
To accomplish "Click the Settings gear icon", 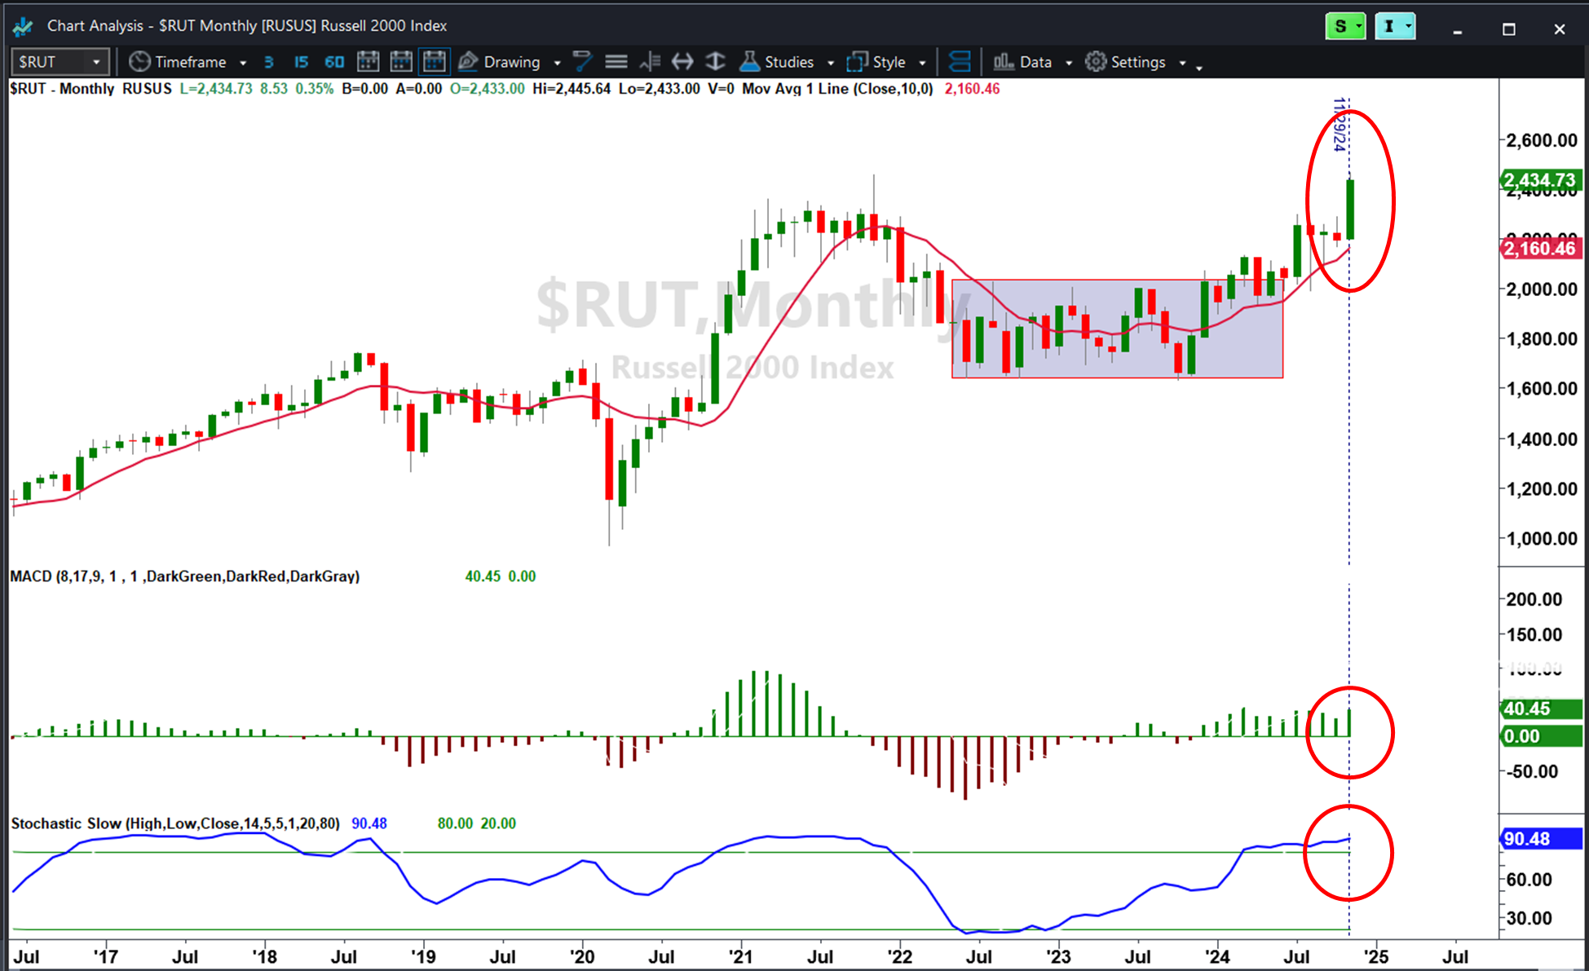I will point(1096,62).
